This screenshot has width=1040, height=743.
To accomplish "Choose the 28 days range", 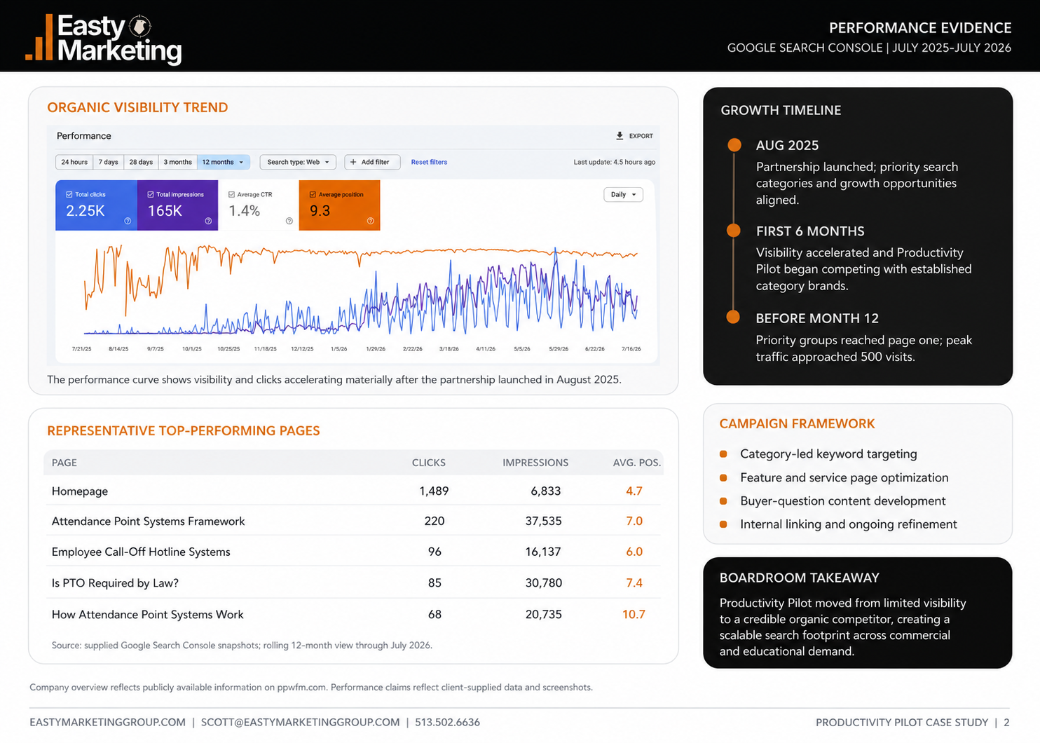I will [x=141, y=162].
